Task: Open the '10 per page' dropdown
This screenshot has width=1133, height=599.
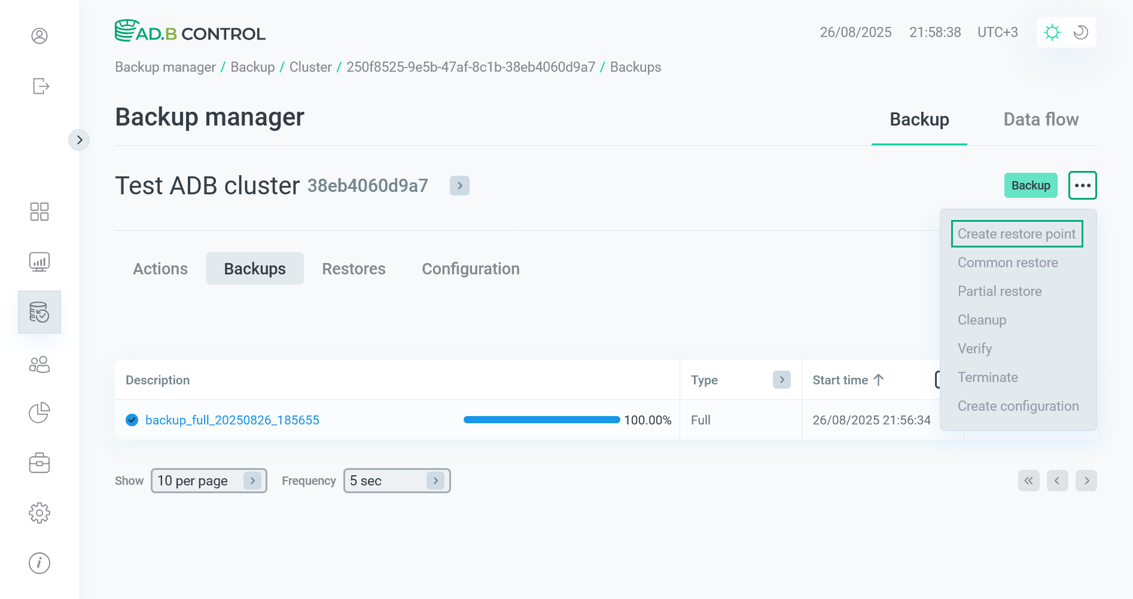Action: coord(208,480)
